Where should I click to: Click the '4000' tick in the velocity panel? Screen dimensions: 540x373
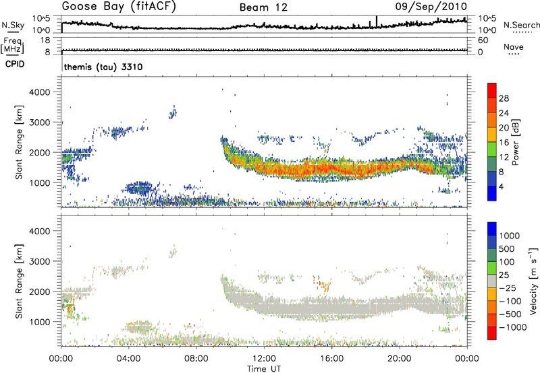click(40, 231)
